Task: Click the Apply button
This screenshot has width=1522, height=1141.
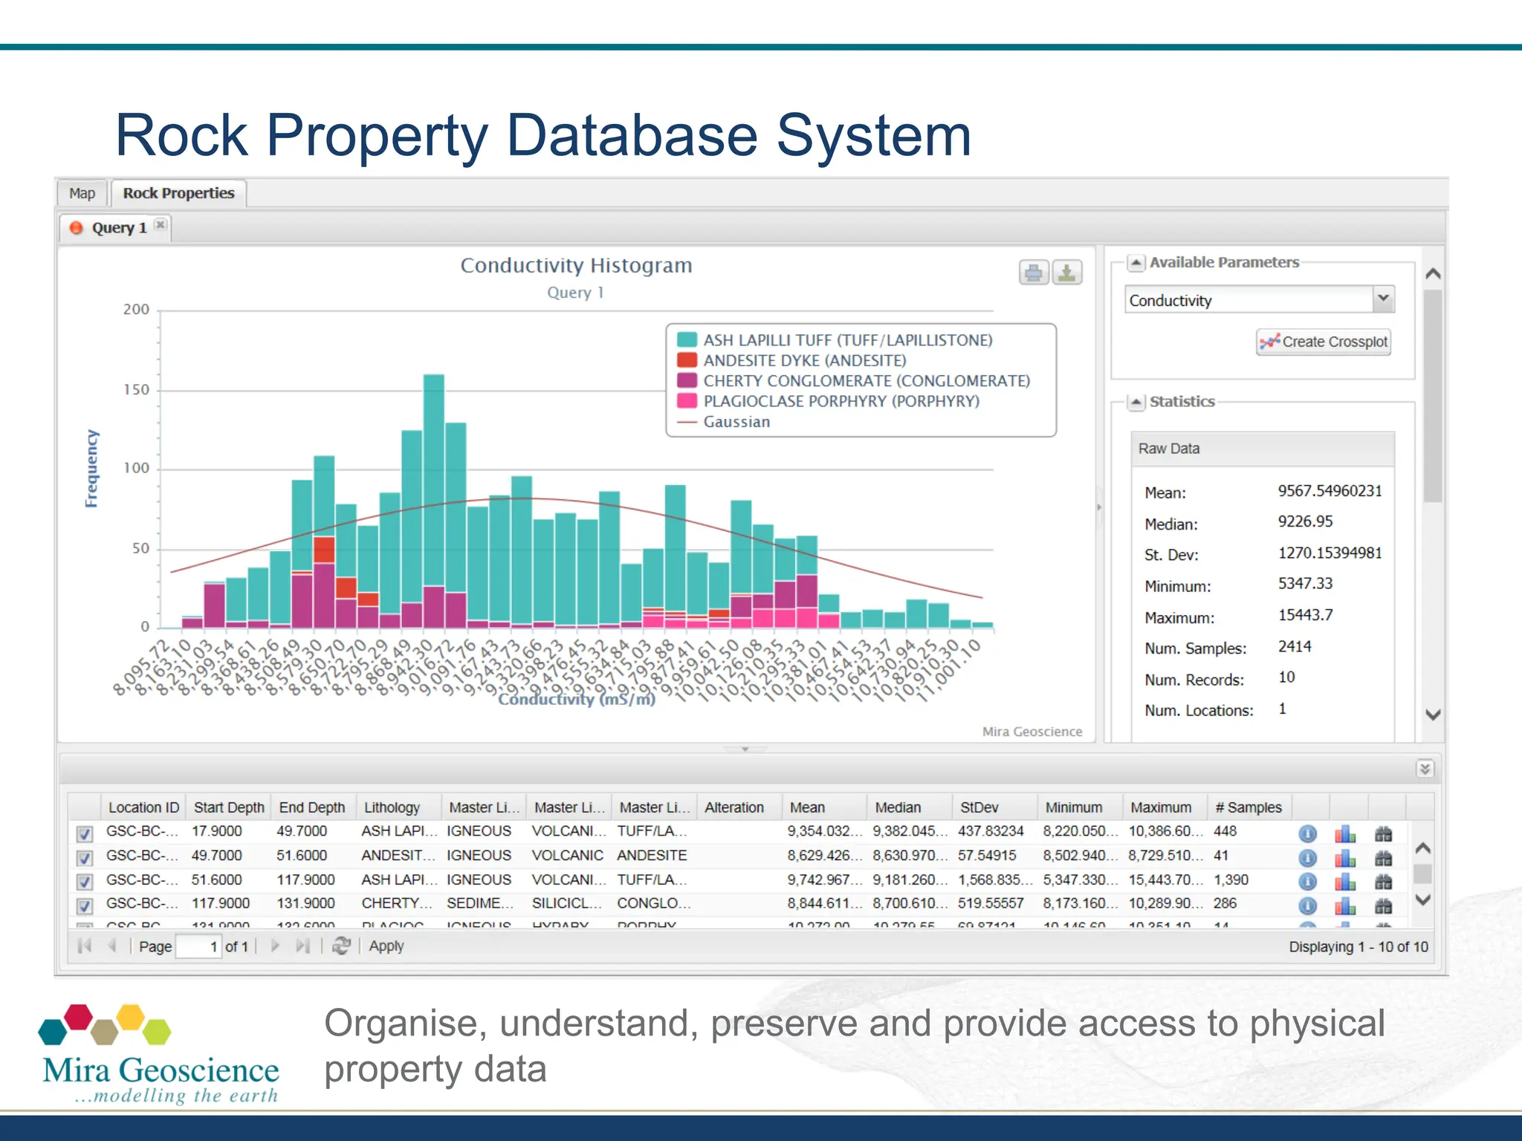Action: [386, 946]
